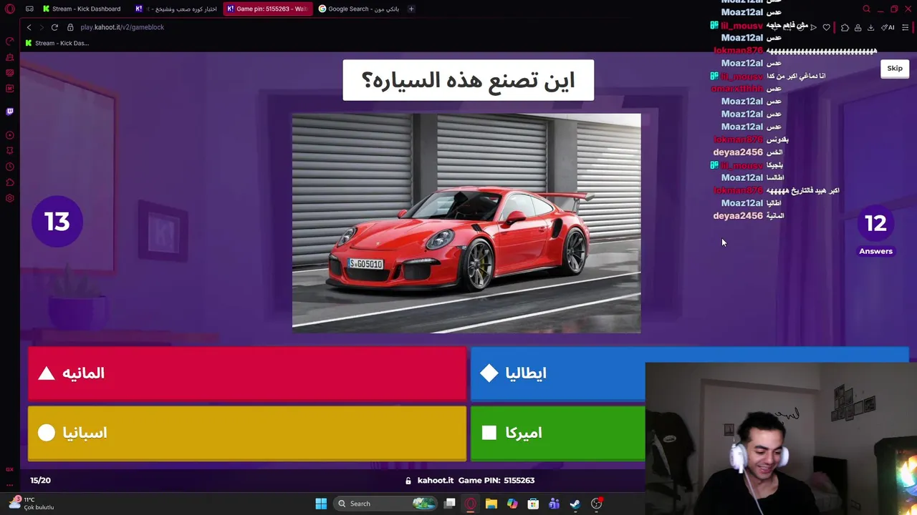The image size is (917, 515).
Task: Click the red Porsche question image
Action: 466,223
